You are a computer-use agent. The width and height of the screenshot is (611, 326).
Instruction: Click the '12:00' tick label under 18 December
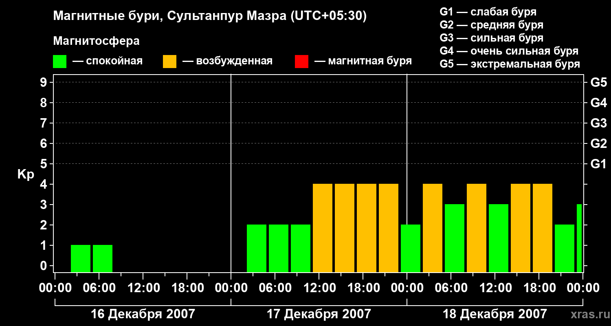[x=495, y=288]
